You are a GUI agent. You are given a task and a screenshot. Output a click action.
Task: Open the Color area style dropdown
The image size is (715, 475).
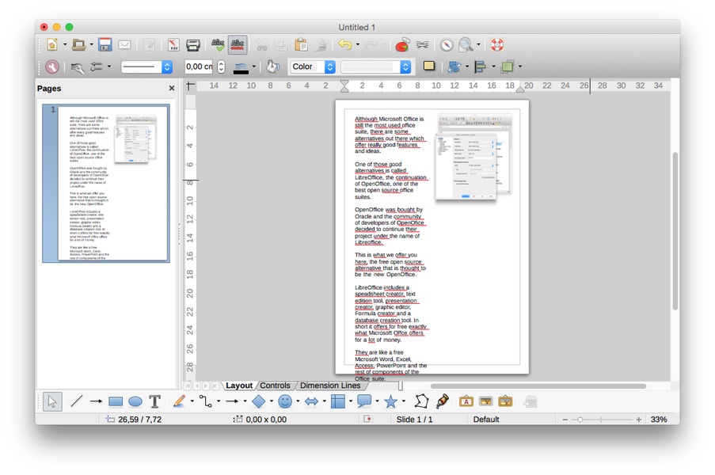312,66
